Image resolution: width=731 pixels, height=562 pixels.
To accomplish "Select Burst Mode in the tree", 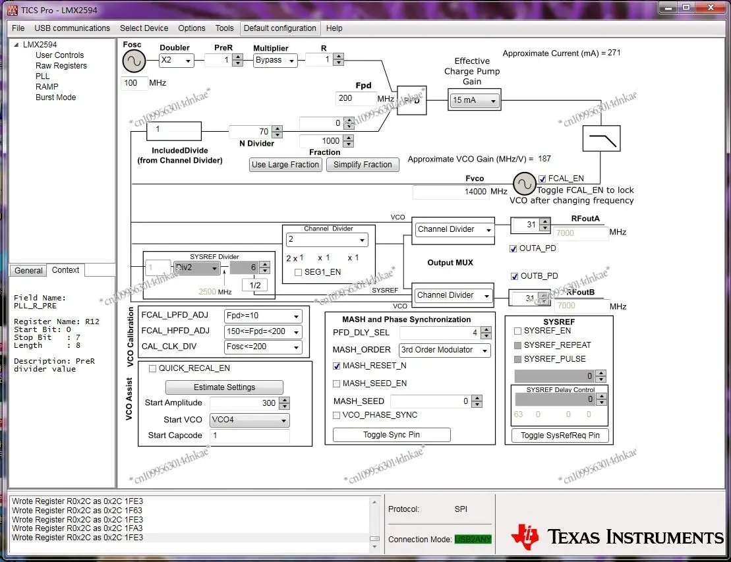I will (x=56, y=98).
